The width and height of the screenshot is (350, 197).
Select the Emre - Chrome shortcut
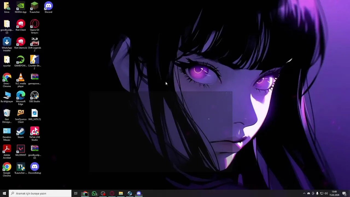[x=7, y=80]
